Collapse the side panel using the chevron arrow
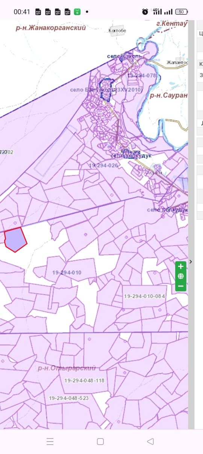The image size is (203, 454). [191, 261]
